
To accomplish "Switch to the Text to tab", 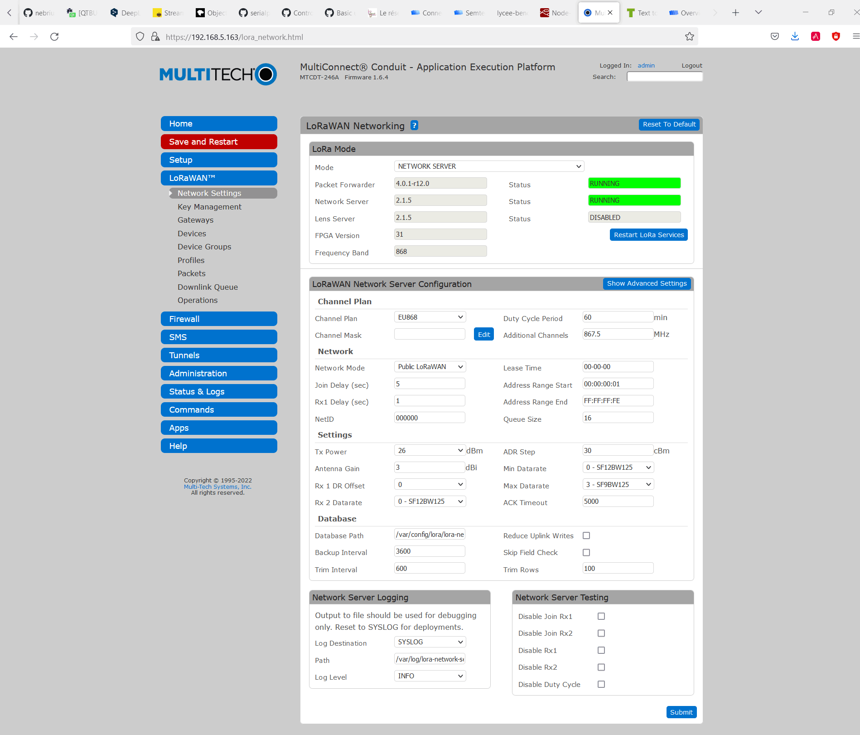I will pyautogui.click(x=642, y=13).
